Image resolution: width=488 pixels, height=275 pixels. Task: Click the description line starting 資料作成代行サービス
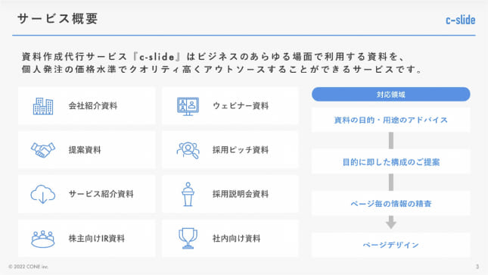(x=214, y=57)
